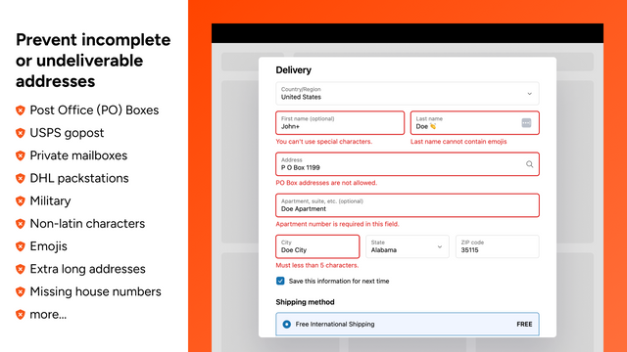
Task: Open the Country/Region dropdown
Action: (408, 94)
